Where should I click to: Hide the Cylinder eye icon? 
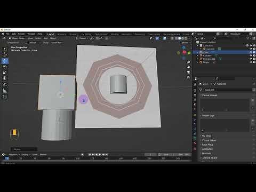(251, 55)
